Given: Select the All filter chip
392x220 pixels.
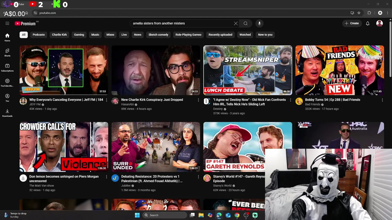Looking at the screenshot, I should click(24, 35).
